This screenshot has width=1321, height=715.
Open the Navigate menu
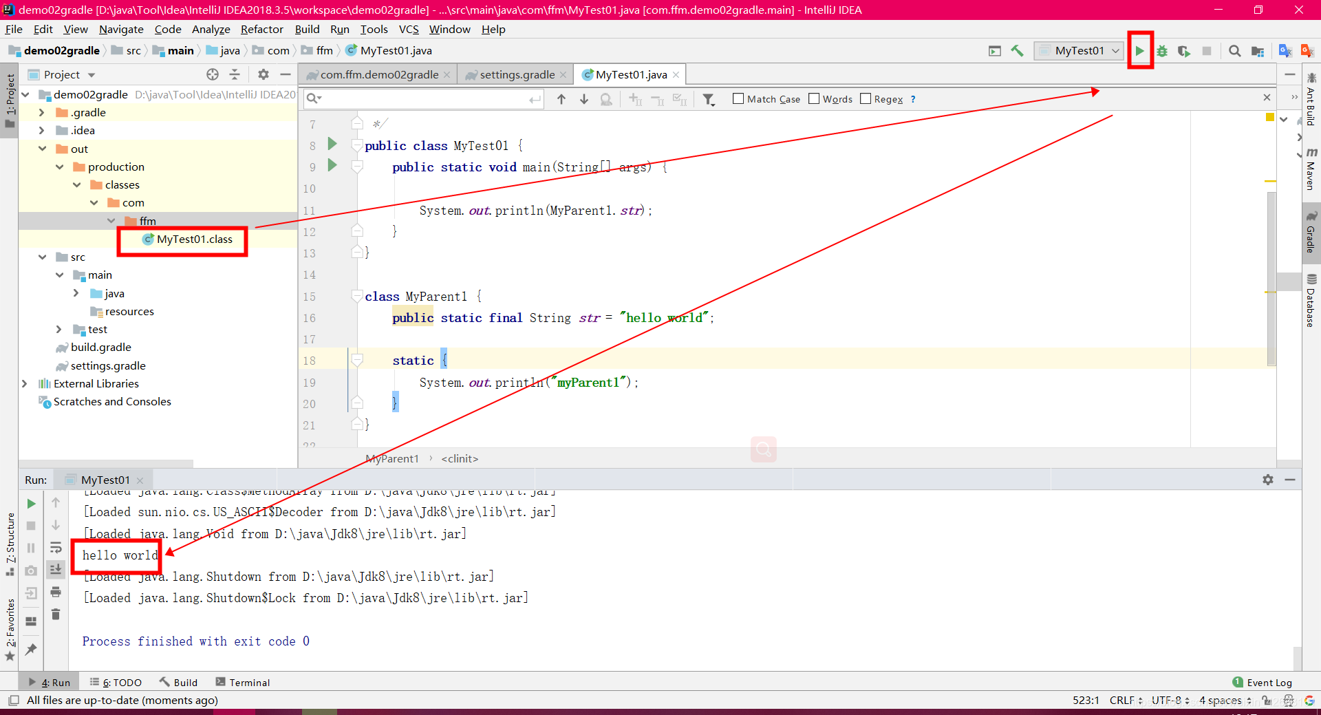coord(121,29)
